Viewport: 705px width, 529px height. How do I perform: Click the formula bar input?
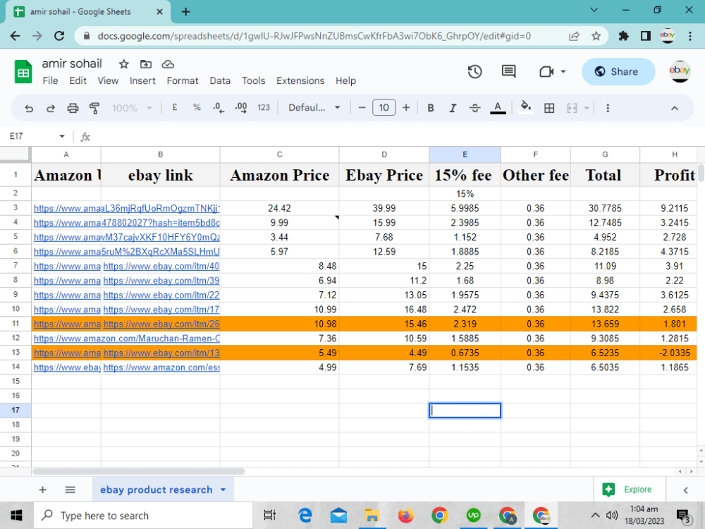pyautogui.click(x=396, y=136)
